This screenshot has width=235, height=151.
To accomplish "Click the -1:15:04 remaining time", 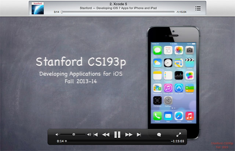I will pos(181,12).
